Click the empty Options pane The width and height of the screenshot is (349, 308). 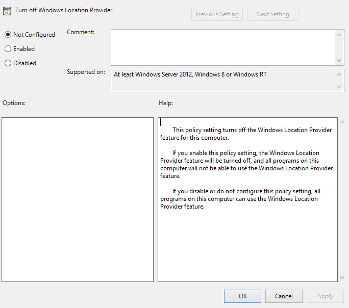coord(78,199)
